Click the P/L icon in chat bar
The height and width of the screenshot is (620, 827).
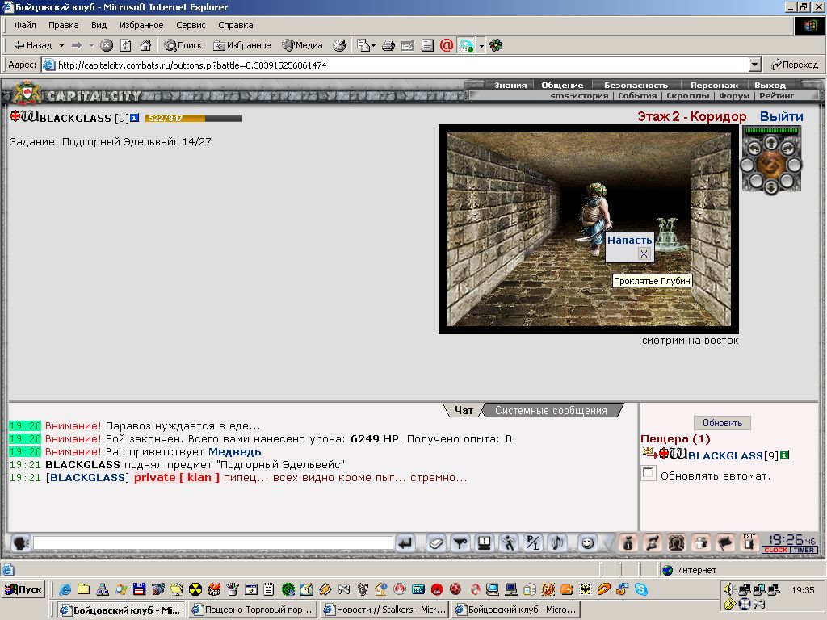point(533,542)
